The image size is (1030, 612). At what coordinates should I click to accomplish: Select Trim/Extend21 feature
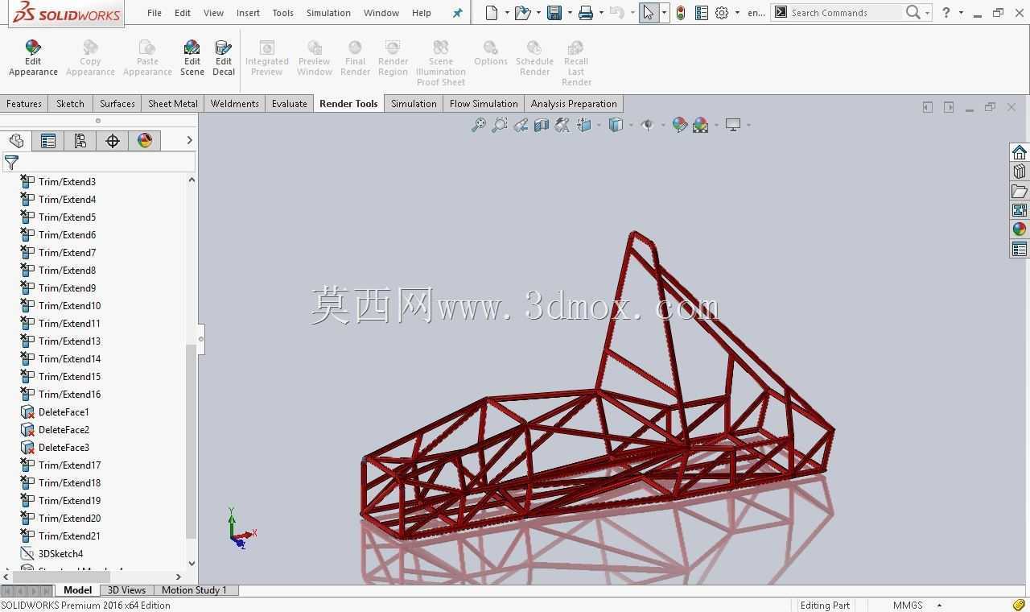[x=69, y=536]
